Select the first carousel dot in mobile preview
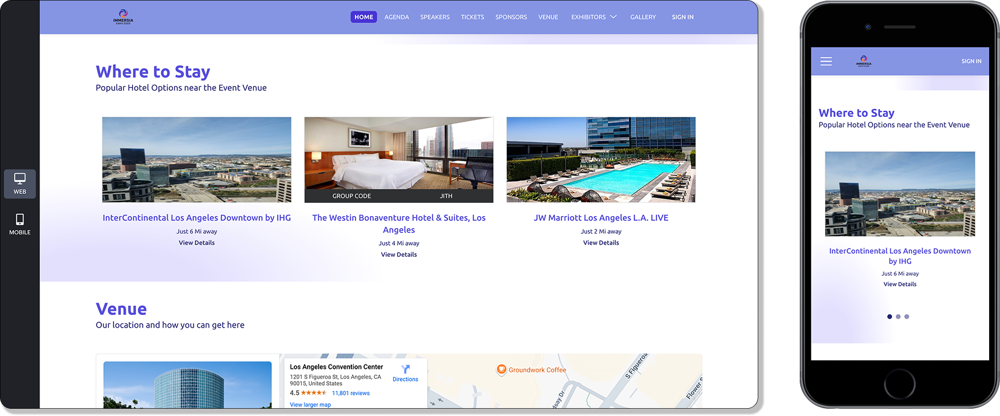This screenshot has height=416, width=1000. point(890,317)
